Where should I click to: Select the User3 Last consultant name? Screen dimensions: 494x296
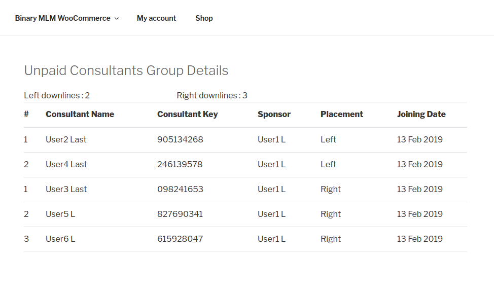(x=66, y=189)
